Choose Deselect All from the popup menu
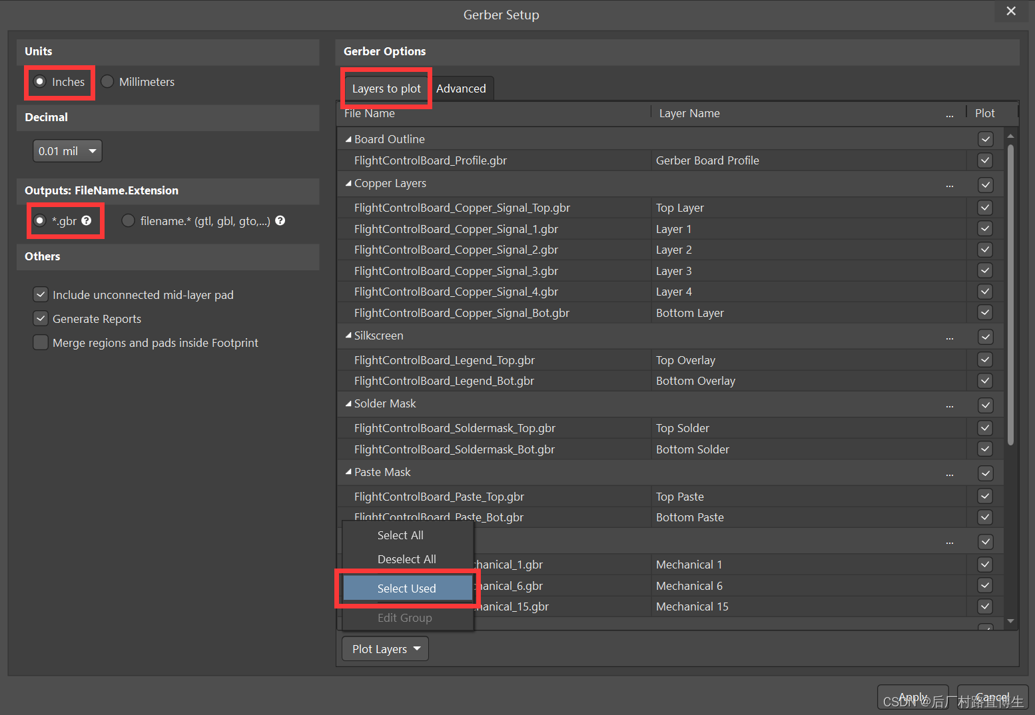The width and height of the screenshot is (1035, 715). pos(408,559)
